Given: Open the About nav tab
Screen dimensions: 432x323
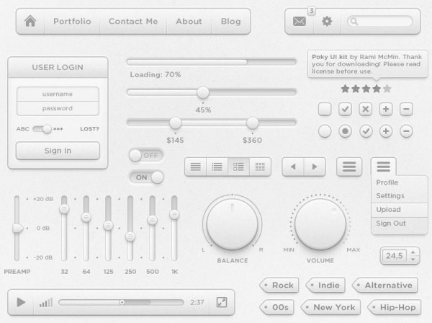Looking at the screenshot, I should pos(189,21).
